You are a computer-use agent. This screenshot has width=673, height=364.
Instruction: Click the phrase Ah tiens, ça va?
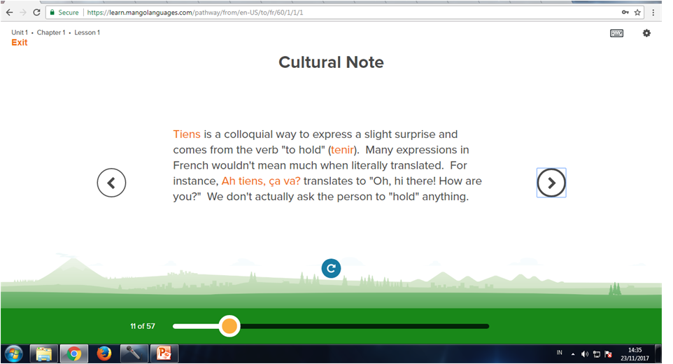(261, 181)
